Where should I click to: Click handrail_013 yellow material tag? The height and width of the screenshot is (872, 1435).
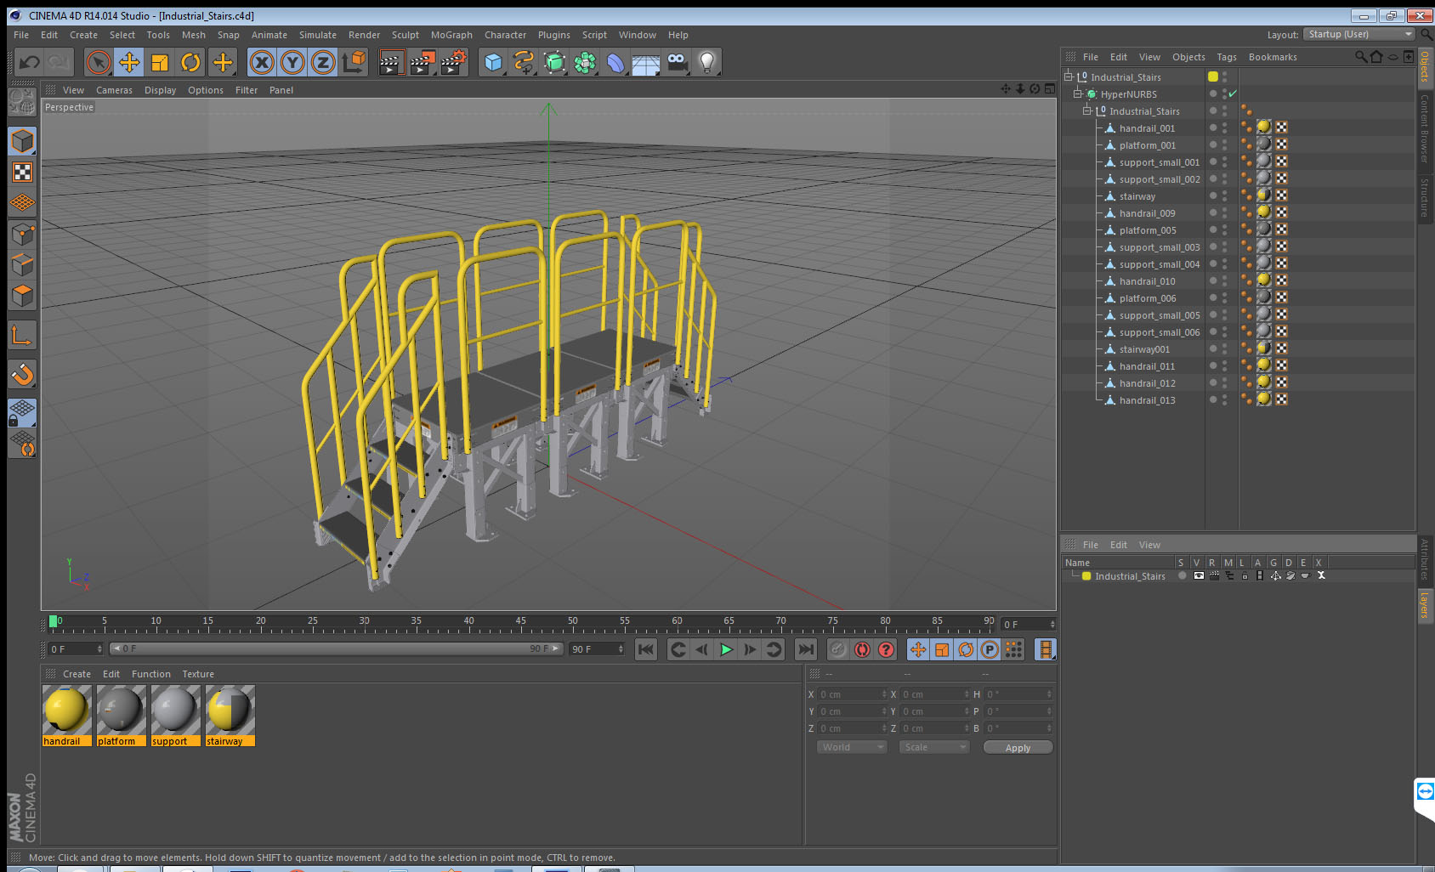pyautogui.click(x=1264, y=399)
